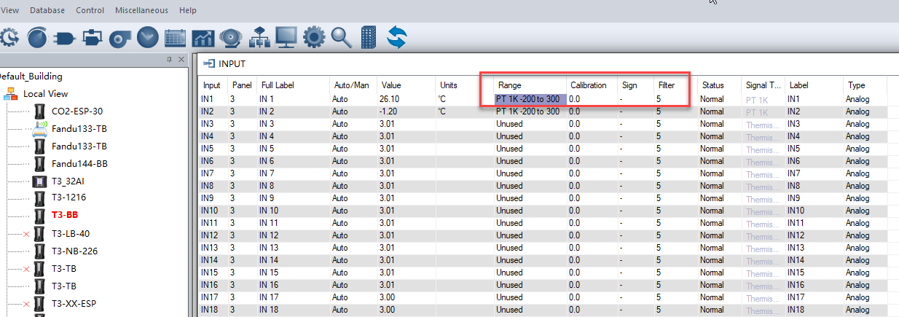Screen dimensions: 899x317
Task: Click the alarm bell toolbar icon
Action: [x=231, y=37]
